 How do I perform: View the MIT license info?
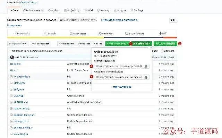(163, 33)
